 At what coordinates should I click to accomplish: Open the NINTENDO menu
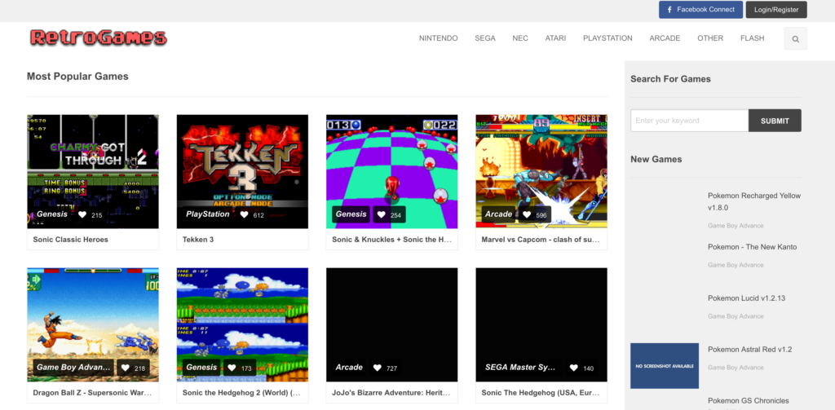point(438,38)
